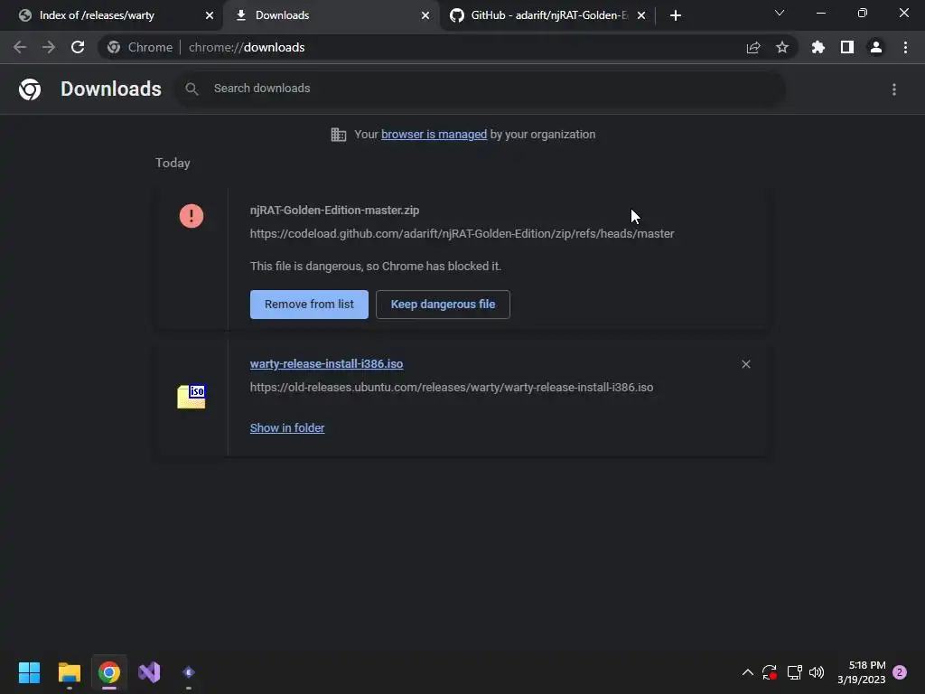Viewport: 925px width, 694px height.
Task: Click the Today date heading
Action: click(x=173, y=163)
